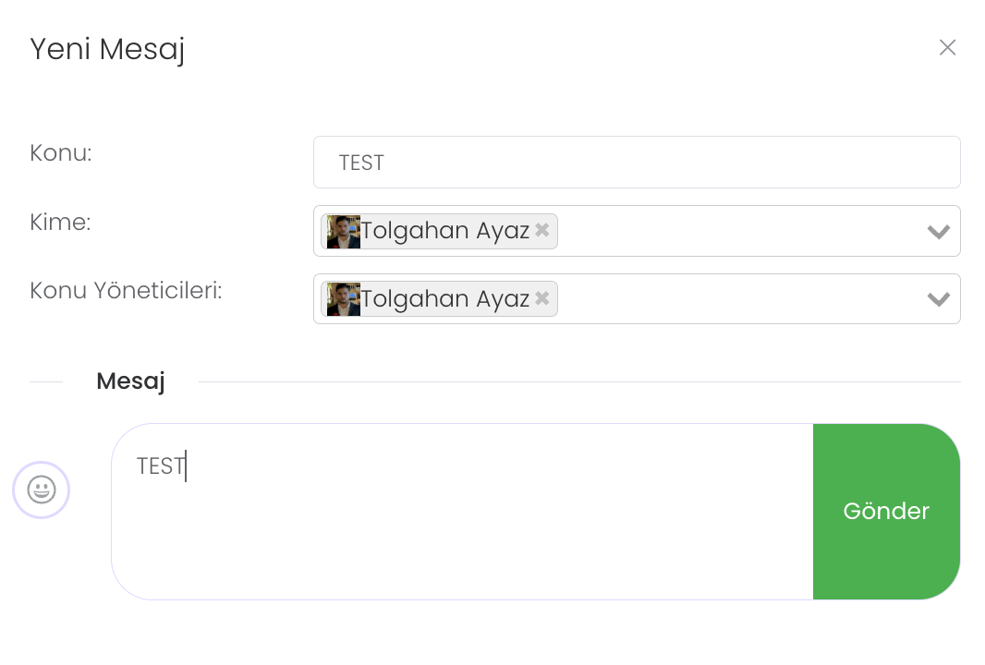Remove Tolgahan Ayaz from Konu Yöneticileri

click(542, 298)
